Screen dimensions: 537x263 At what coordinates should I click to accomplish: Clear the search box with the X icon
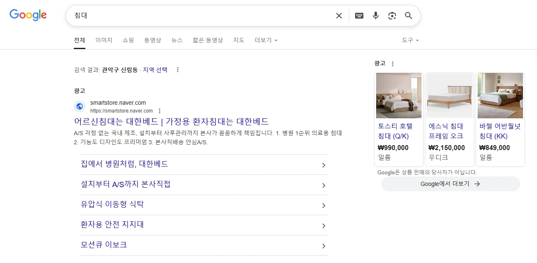pos(339,16)
